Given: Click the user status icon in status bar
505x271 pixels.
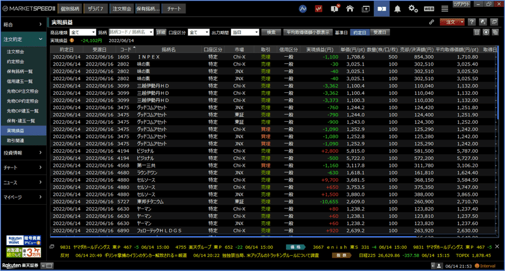Looking at the screenshot, I should (439, 266).
